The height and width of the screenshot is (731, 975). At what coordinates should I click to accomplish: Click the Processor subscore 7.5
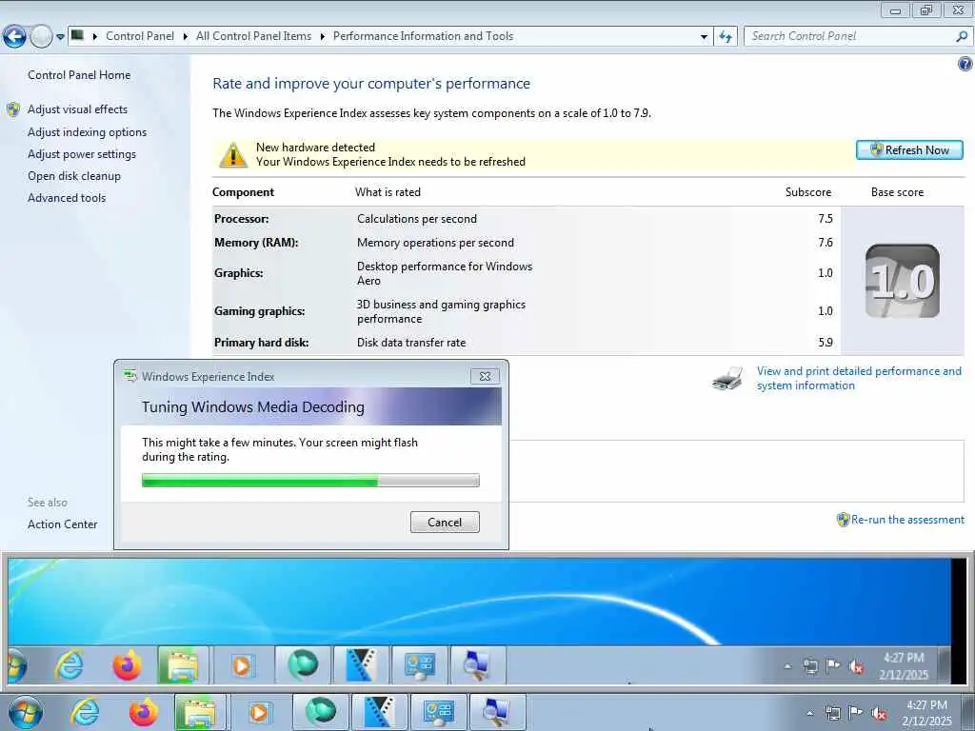click(826, 219)
